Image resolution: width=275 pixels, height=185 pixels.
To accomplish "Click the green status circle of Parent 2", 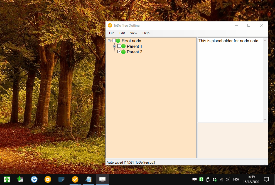I will click(x=124, y=52).
